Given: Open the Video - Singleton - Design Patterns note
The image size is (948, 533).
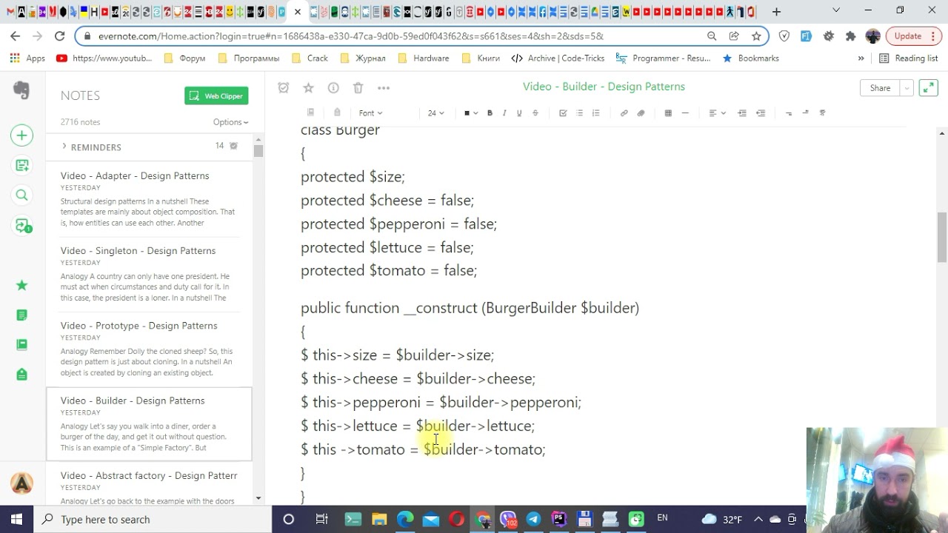Looking at the screenshot, I should point(149,274).
